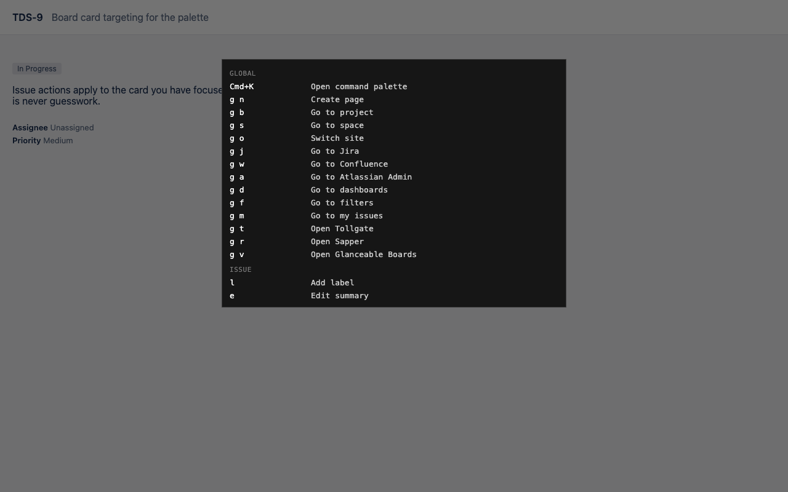The width and height of the screenshot is (788, 492).
Task: Click the Edit summary shortcut row
Action: [x=394, y=296]
